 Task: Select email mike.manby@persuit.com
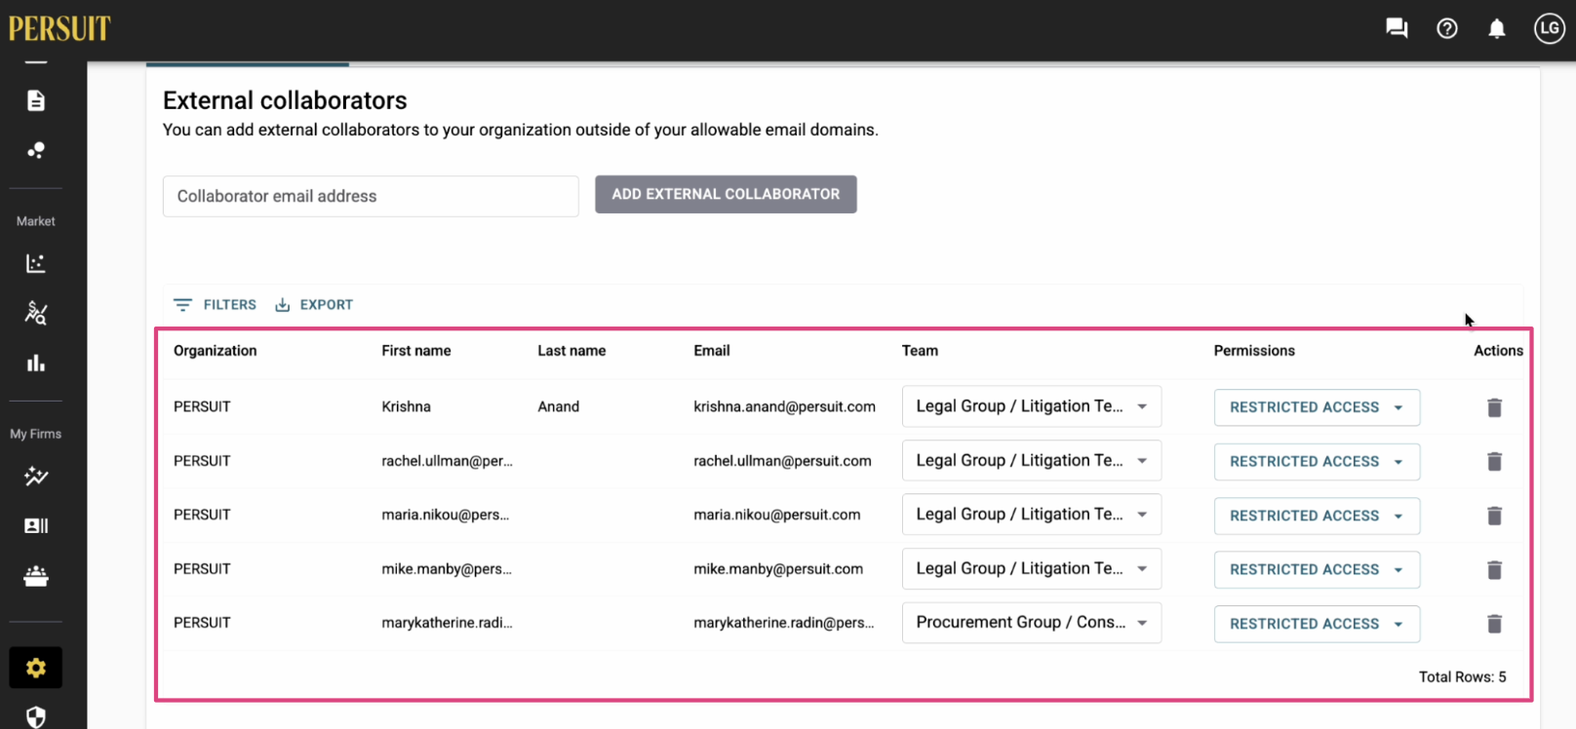click(778, 569)
